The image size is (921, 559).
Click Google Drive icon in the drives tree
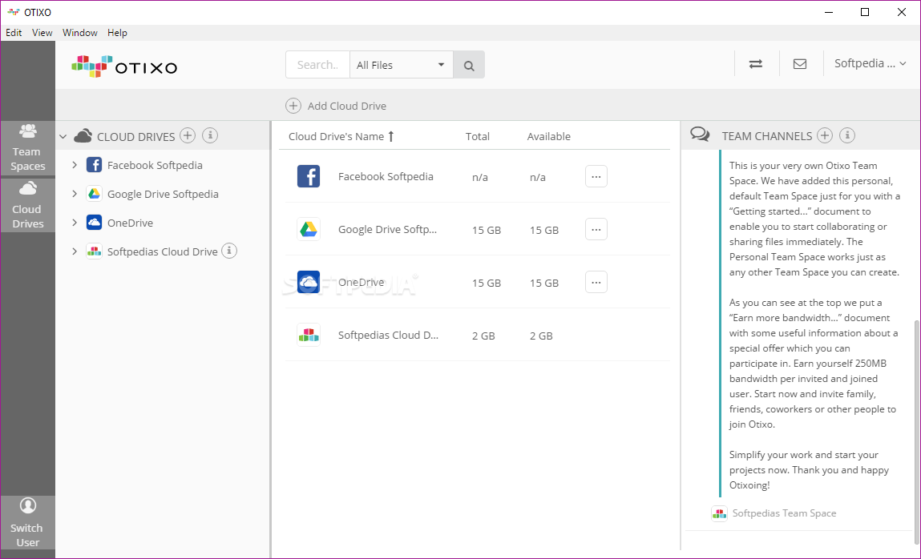click(94, 194)
